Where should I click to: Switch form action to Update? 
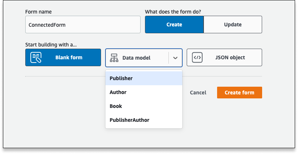[233, 25]
